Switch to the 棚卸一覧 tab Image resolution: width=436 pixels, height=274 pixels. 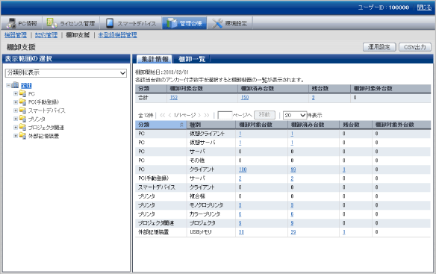coord(192,59)
